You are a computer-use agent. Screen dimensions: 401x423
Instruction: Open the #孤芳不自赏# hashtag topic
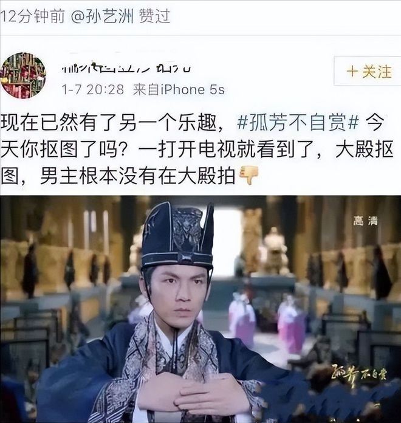298,123
